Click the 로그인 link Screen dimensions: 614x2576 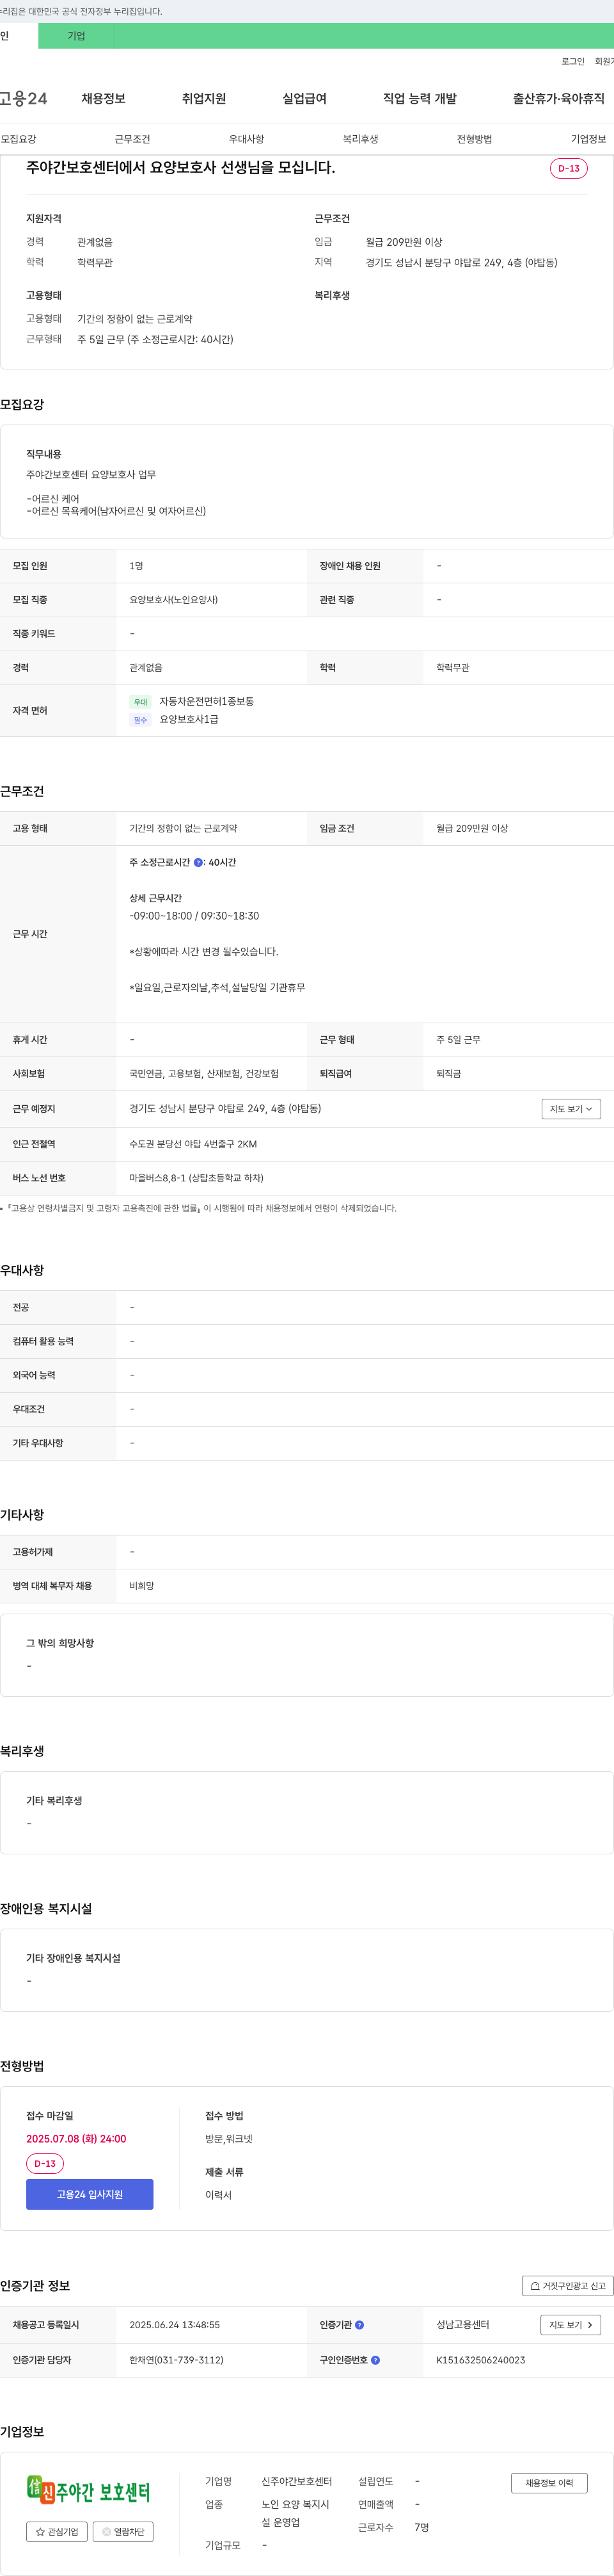point(572,61)
